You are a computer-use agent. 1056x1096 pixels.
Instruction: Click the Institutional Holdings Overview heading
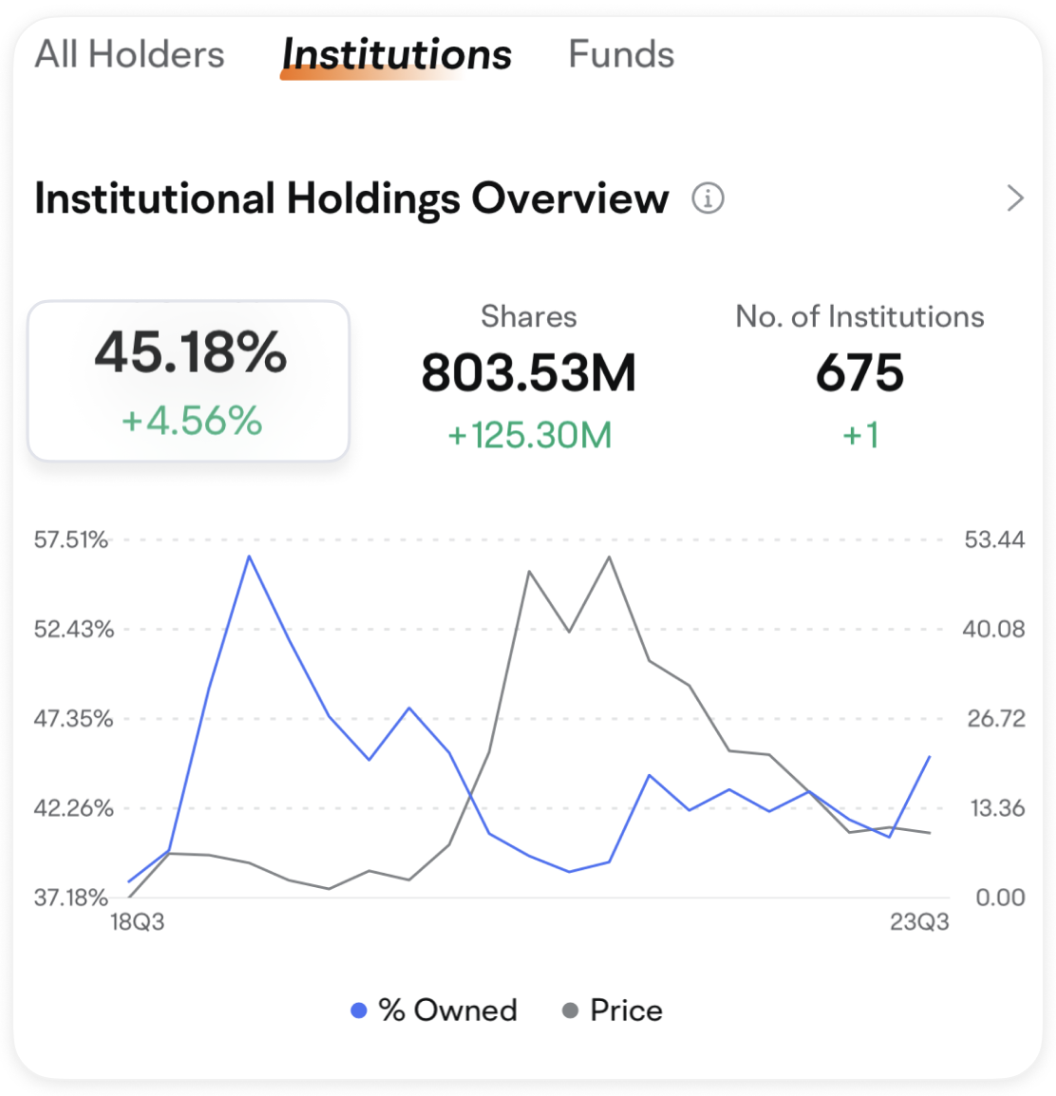point(349,198)
